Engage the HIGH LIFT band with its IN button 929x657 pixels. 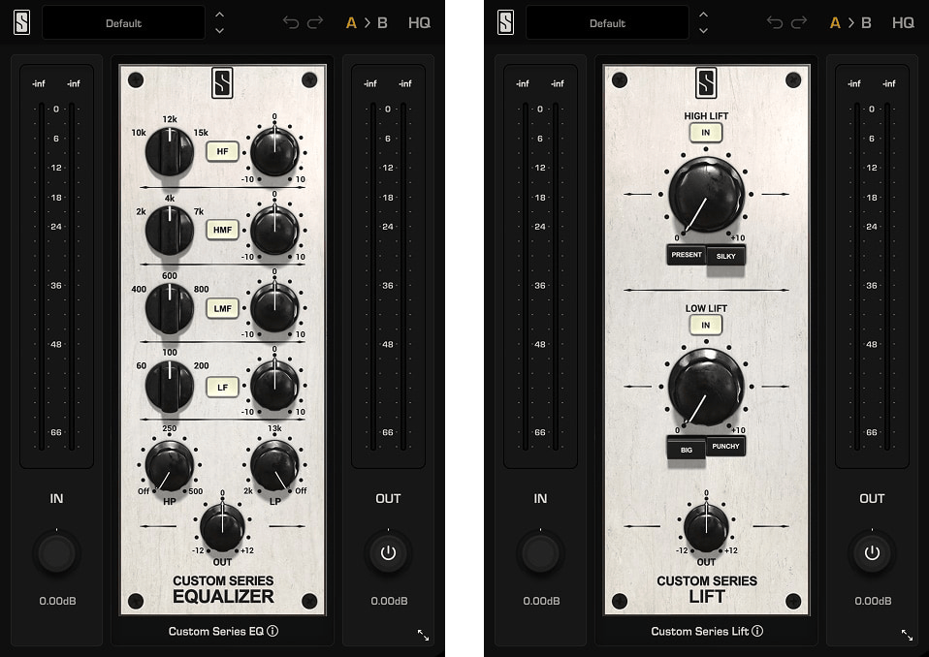point(705,132)
